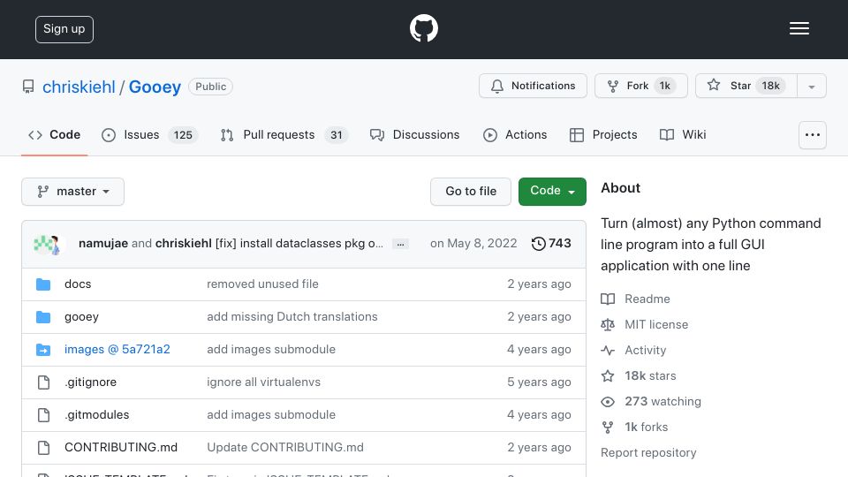This screenshot has height=477, width=848.
Task: Click the '5 years ago' .gitignore timestamp
Action: [x=539, y=382]
